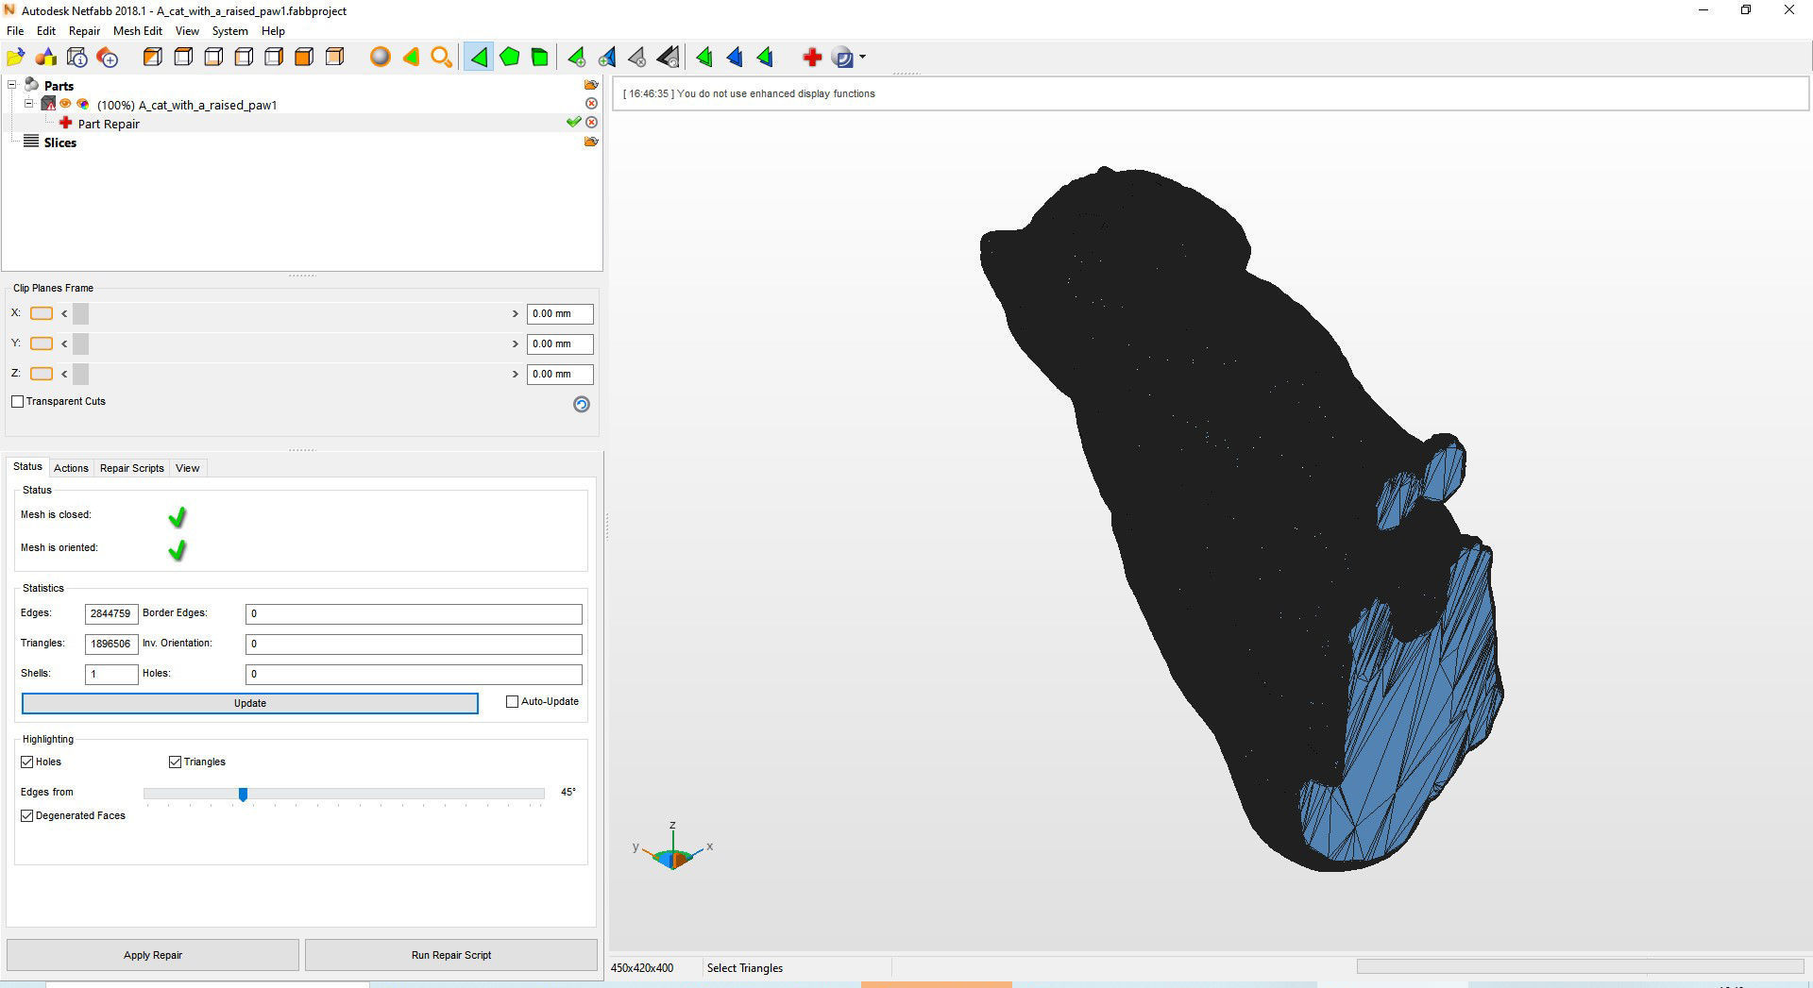Choose the green pentagon surface selection tool
1813x988 pixels.
click(510, 58)
